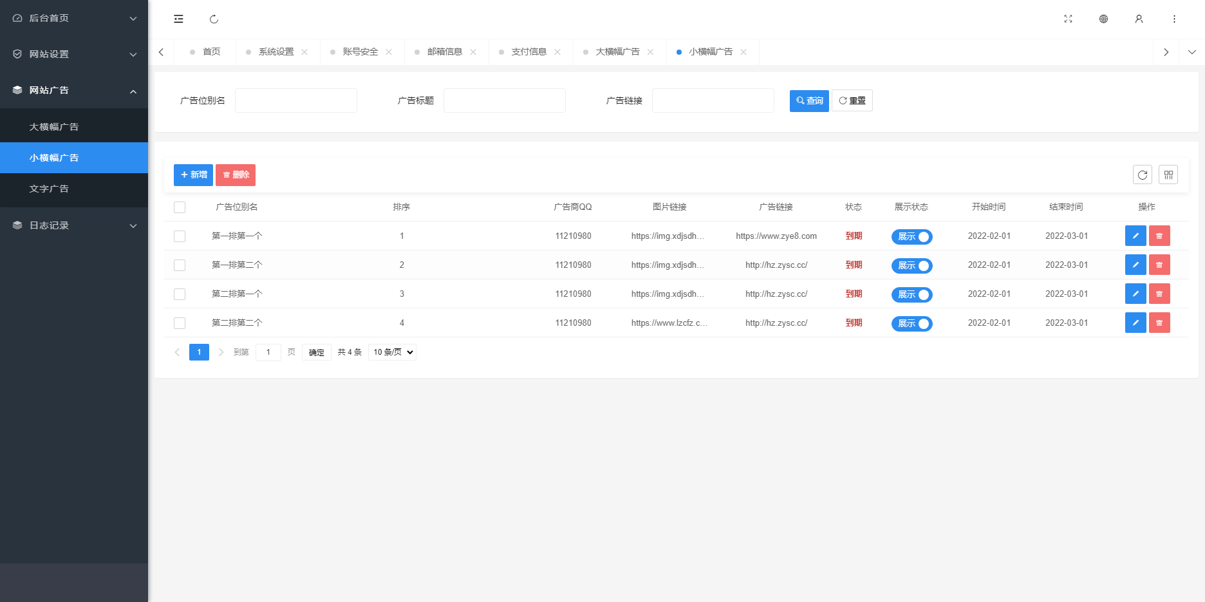Screen dimensions: 1205x602
Task: Switch to the 邮箱信息 tab
Action: [x=445, y=52]
